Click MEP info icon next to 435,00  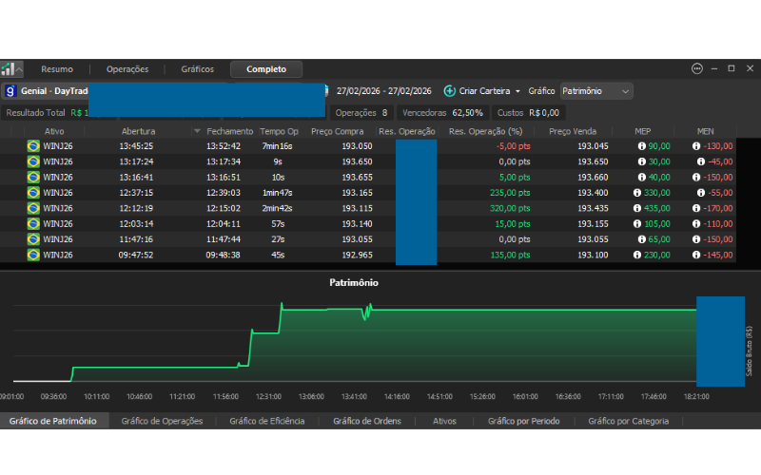637,208
